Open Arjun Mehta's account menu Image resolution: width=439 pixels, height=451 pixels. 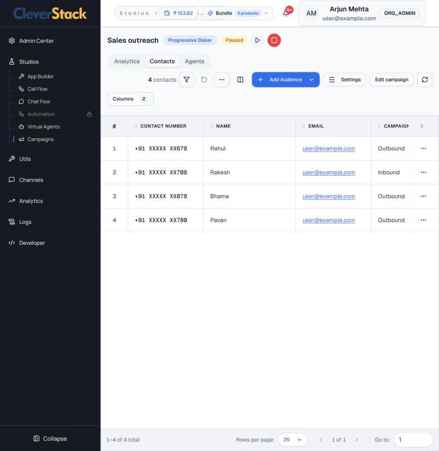tap(362, 13)
